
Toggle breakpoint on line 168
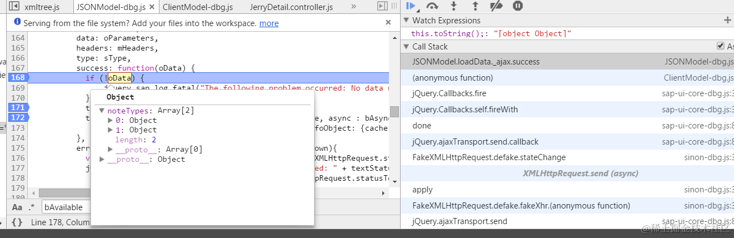click(18, 78)
